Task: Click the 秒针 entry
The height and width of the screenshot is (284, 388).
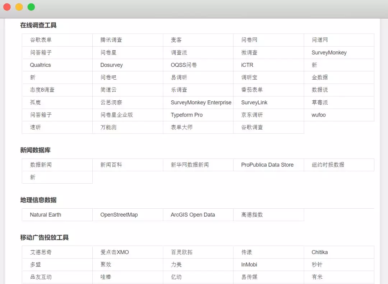Action: click(x=317, y=265)
